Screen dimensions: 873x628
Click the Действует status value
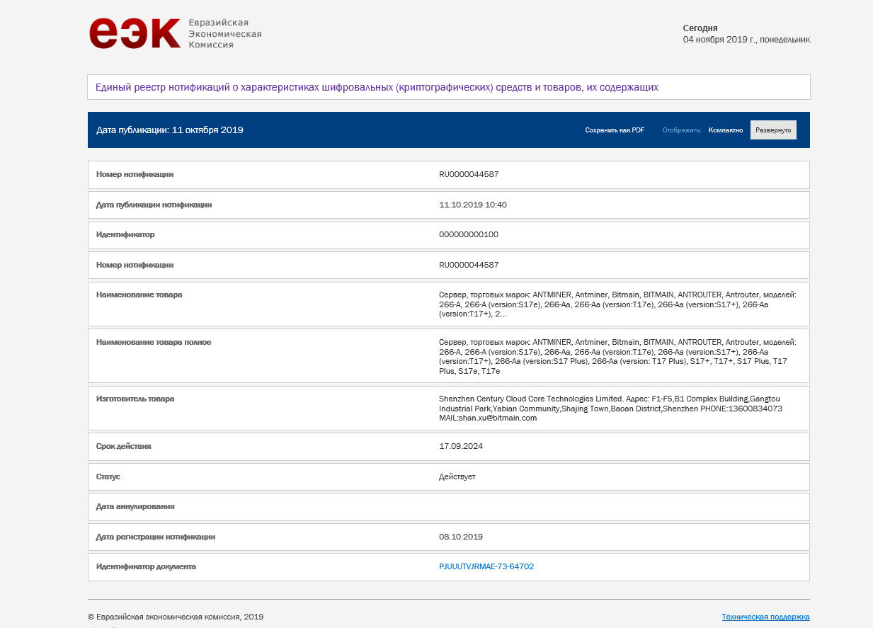pyautogui.click(x=457, y=476)
